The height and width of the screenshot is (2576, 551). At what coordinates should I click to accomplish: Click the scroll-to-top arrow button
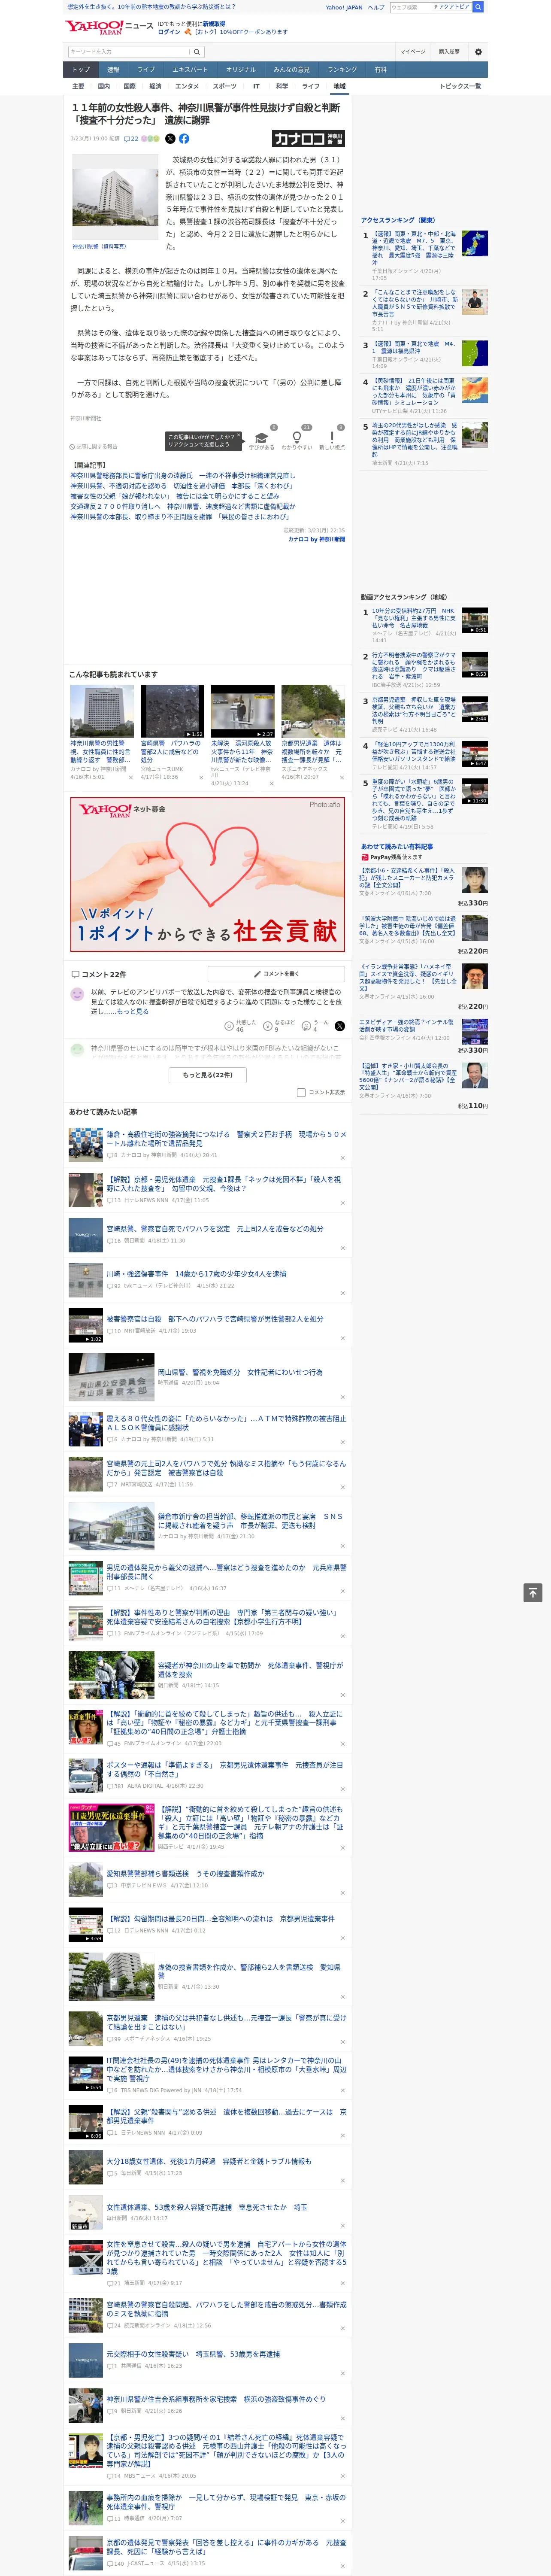pyautogui.click(x=532, y=1593)
